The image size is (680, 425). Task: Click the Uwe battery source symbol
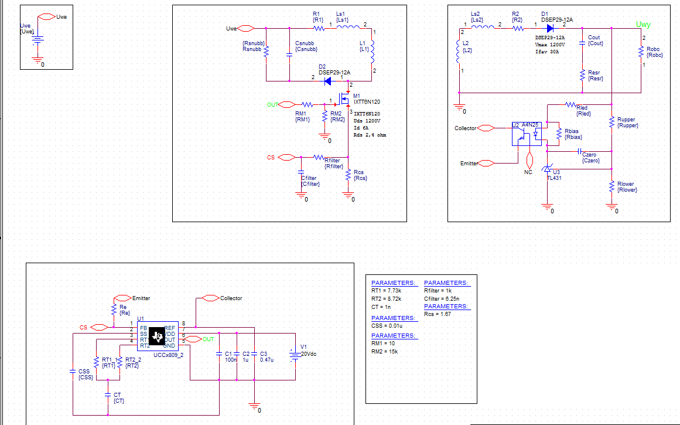[x=37, y=40]
